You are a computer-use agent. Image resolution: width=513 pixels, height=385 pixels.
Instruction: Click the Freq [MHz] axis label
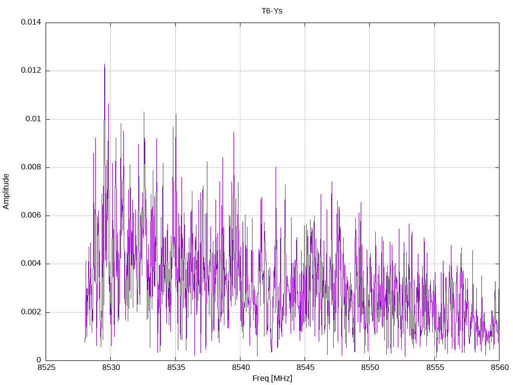(272, 378)
